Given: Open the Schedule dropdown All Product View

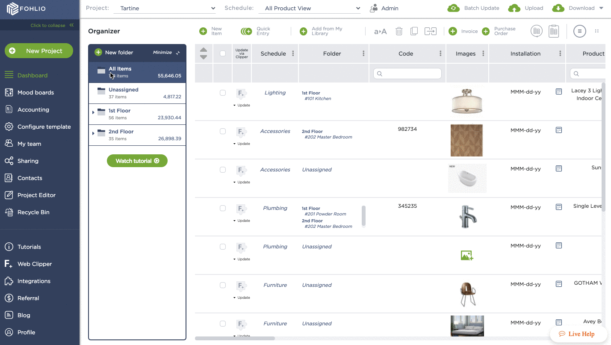Looking at the screenshot, I should click(310, 8).
